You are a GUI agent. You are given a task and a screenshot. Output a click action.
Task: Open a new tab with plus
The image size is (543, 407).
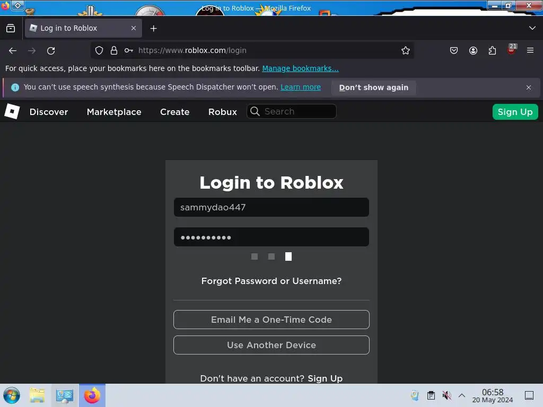(x=153, y=29)
